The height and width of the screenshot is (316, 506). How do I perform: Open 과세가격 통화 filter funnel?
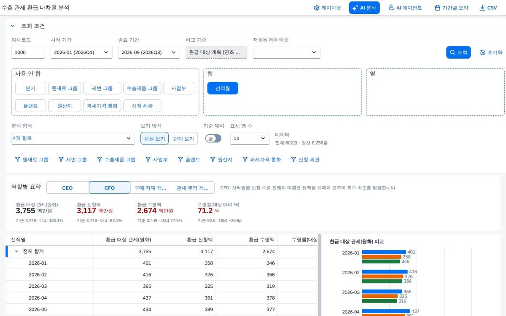coord(261,160)
